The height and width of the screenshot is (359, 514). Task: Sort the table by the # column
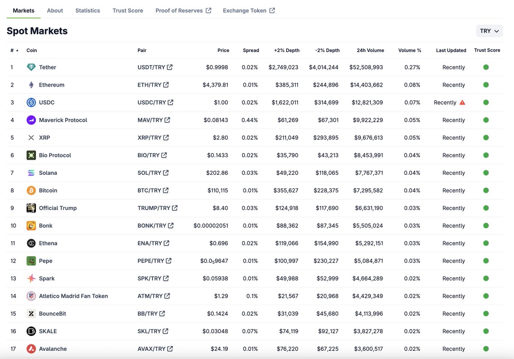coord(14,50)
